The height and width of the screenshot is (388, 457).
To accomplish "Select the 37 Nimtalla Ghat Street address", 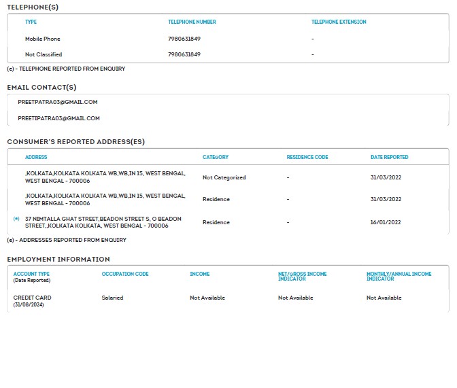I will point(103,222).
